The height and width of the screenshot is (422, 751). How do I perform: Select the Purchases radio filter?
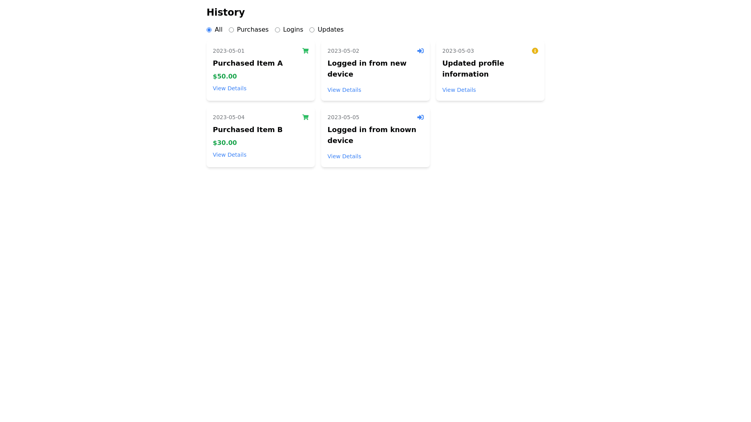point(232,30)
